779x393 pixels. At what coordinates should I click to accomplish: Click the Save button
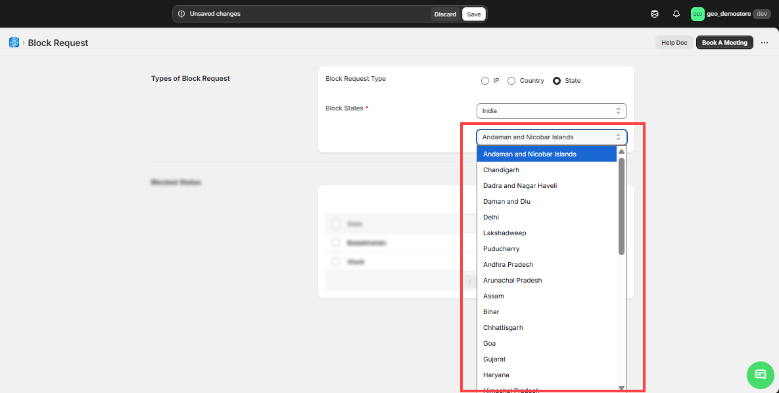[x=473, y=14]
